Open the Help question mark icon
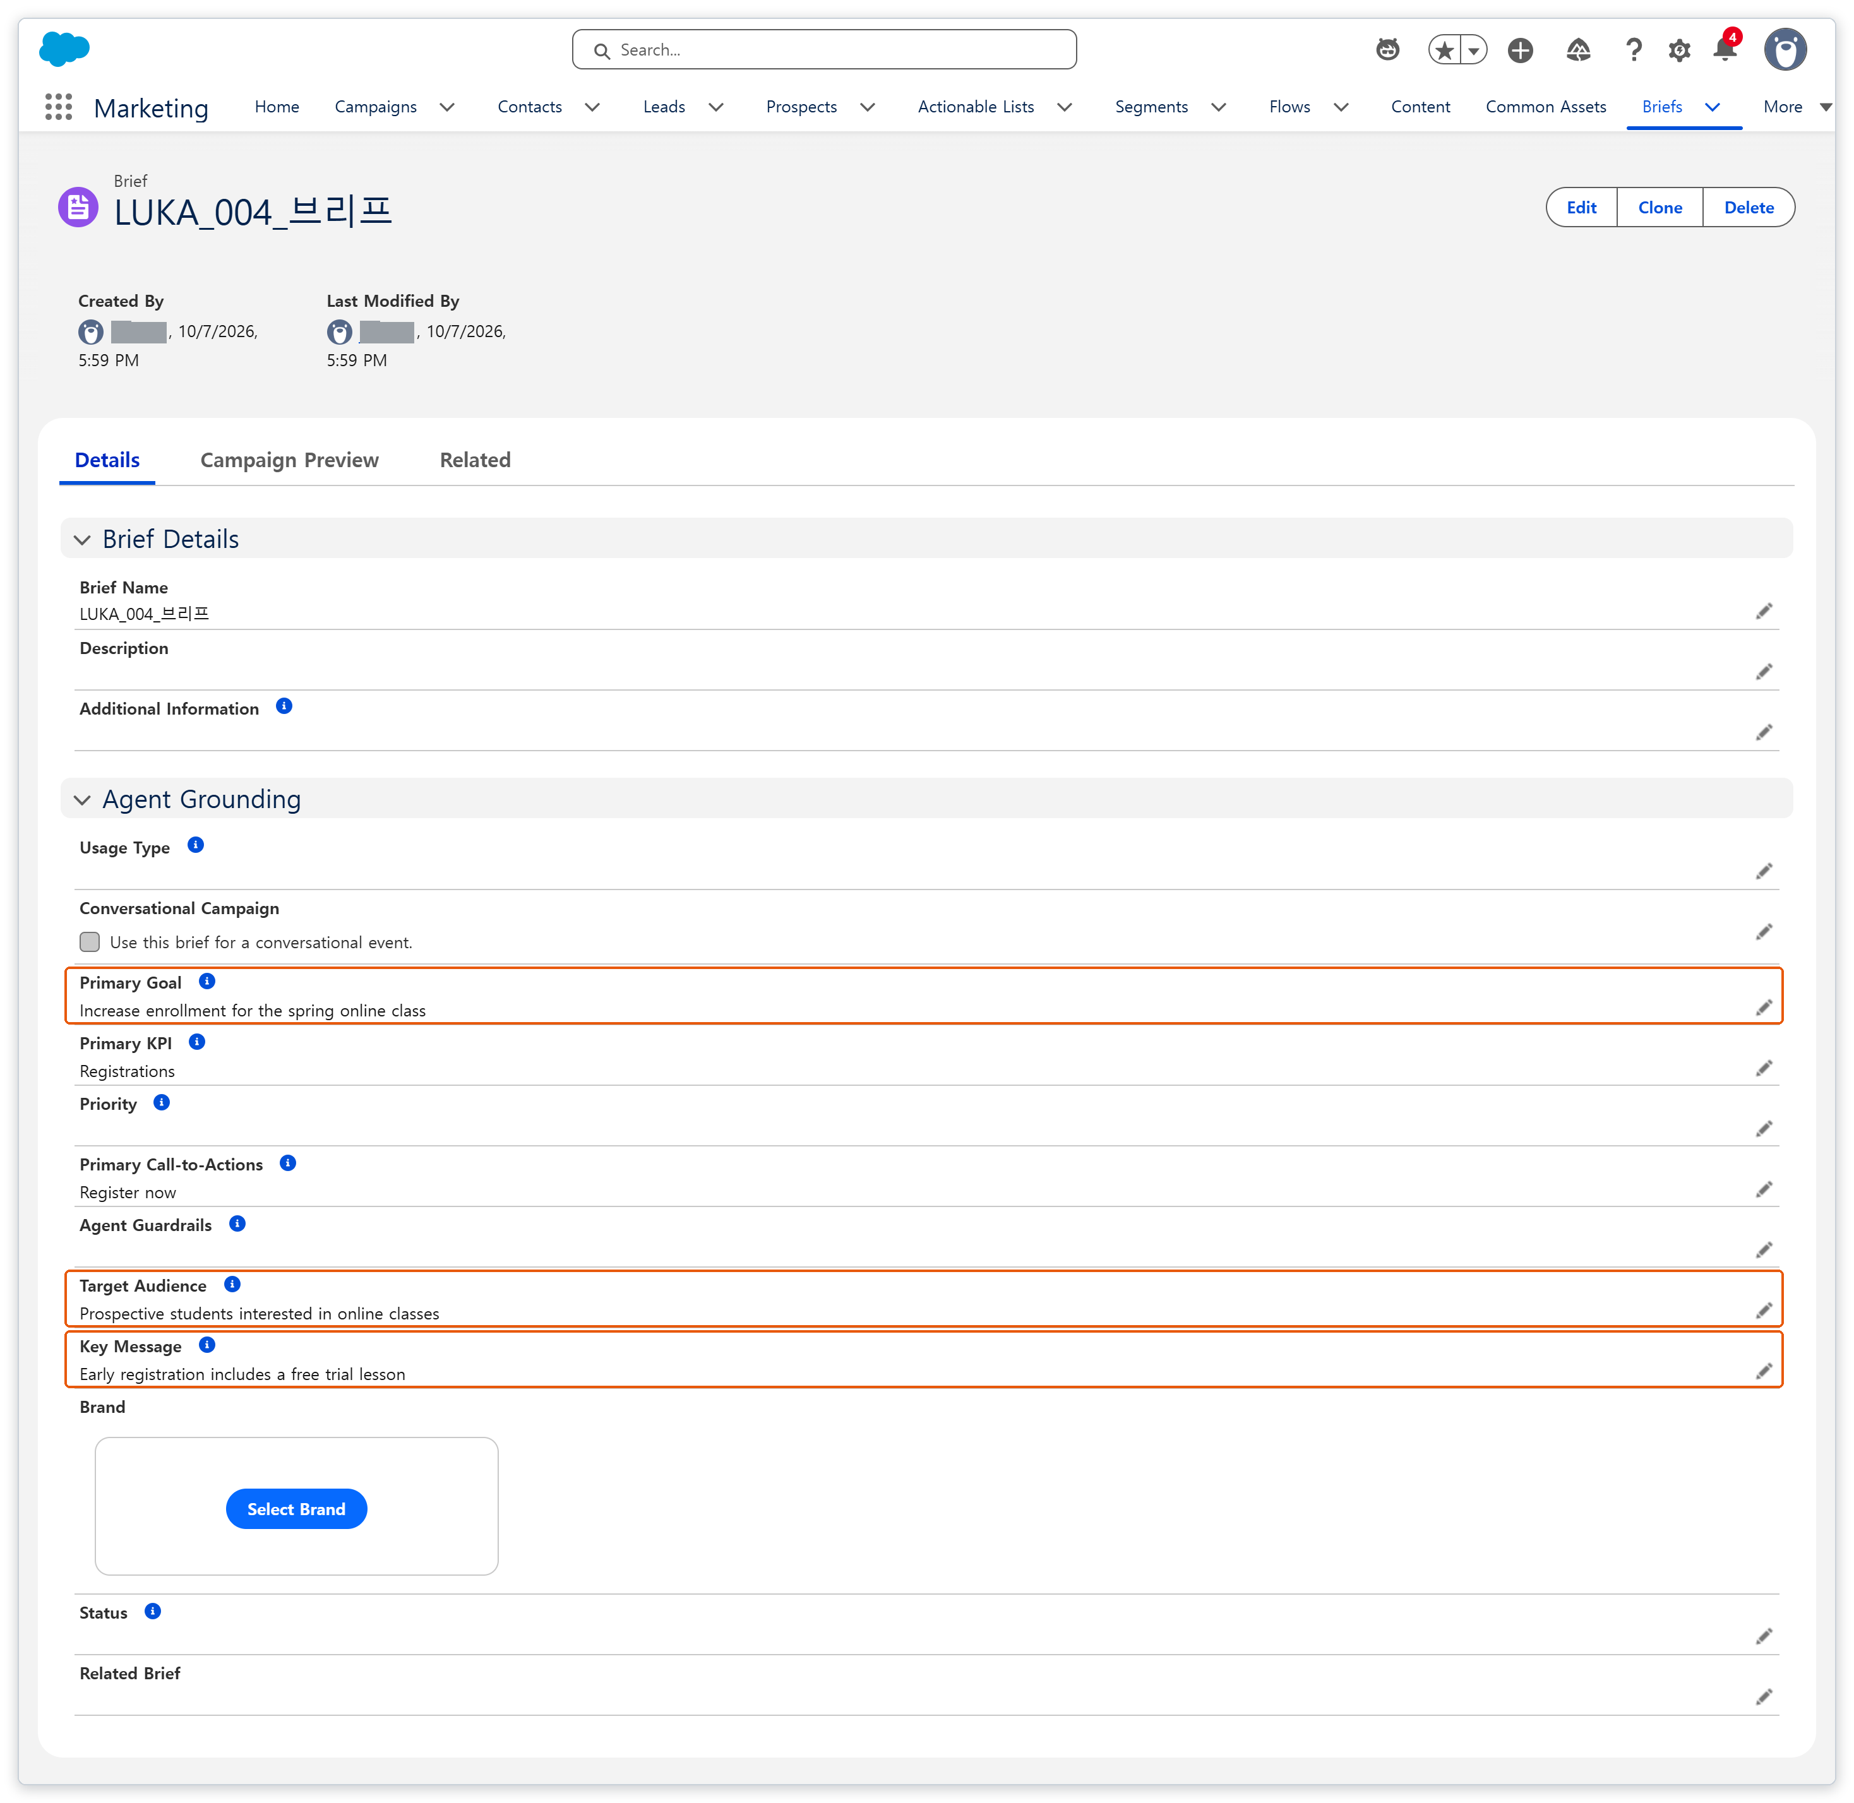Image resolution: width=1854 pixels, height=1803 pixels. click(1633, 51)
